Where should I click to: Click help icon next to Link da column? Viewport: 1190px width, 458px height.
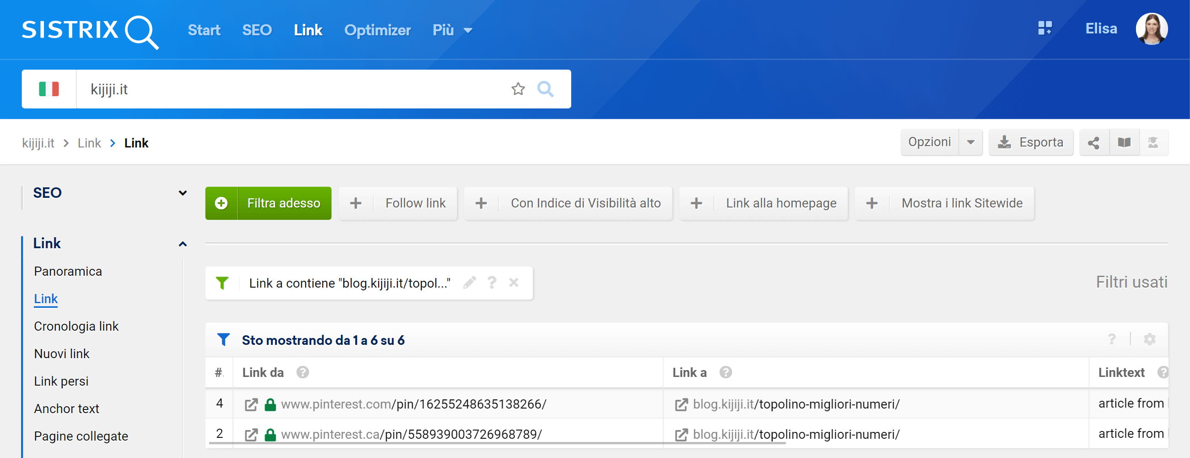click(x=303, y=372)
